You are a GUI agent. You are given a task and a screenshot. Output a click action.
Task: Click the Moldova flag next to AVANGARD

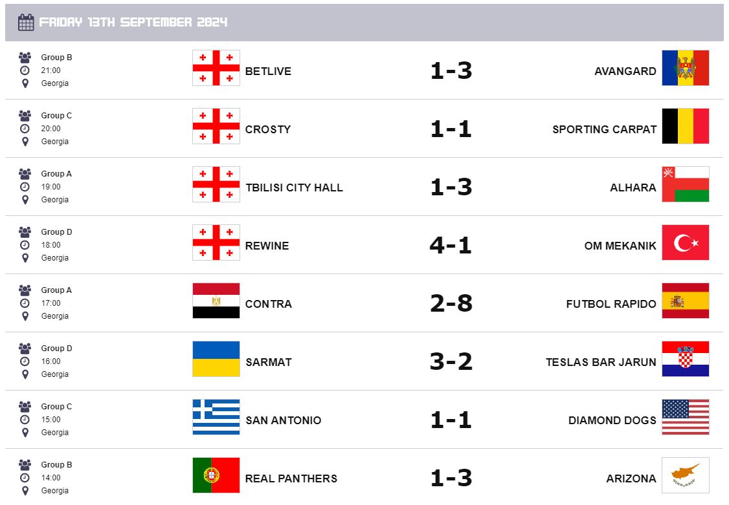[x=685, y=68]
